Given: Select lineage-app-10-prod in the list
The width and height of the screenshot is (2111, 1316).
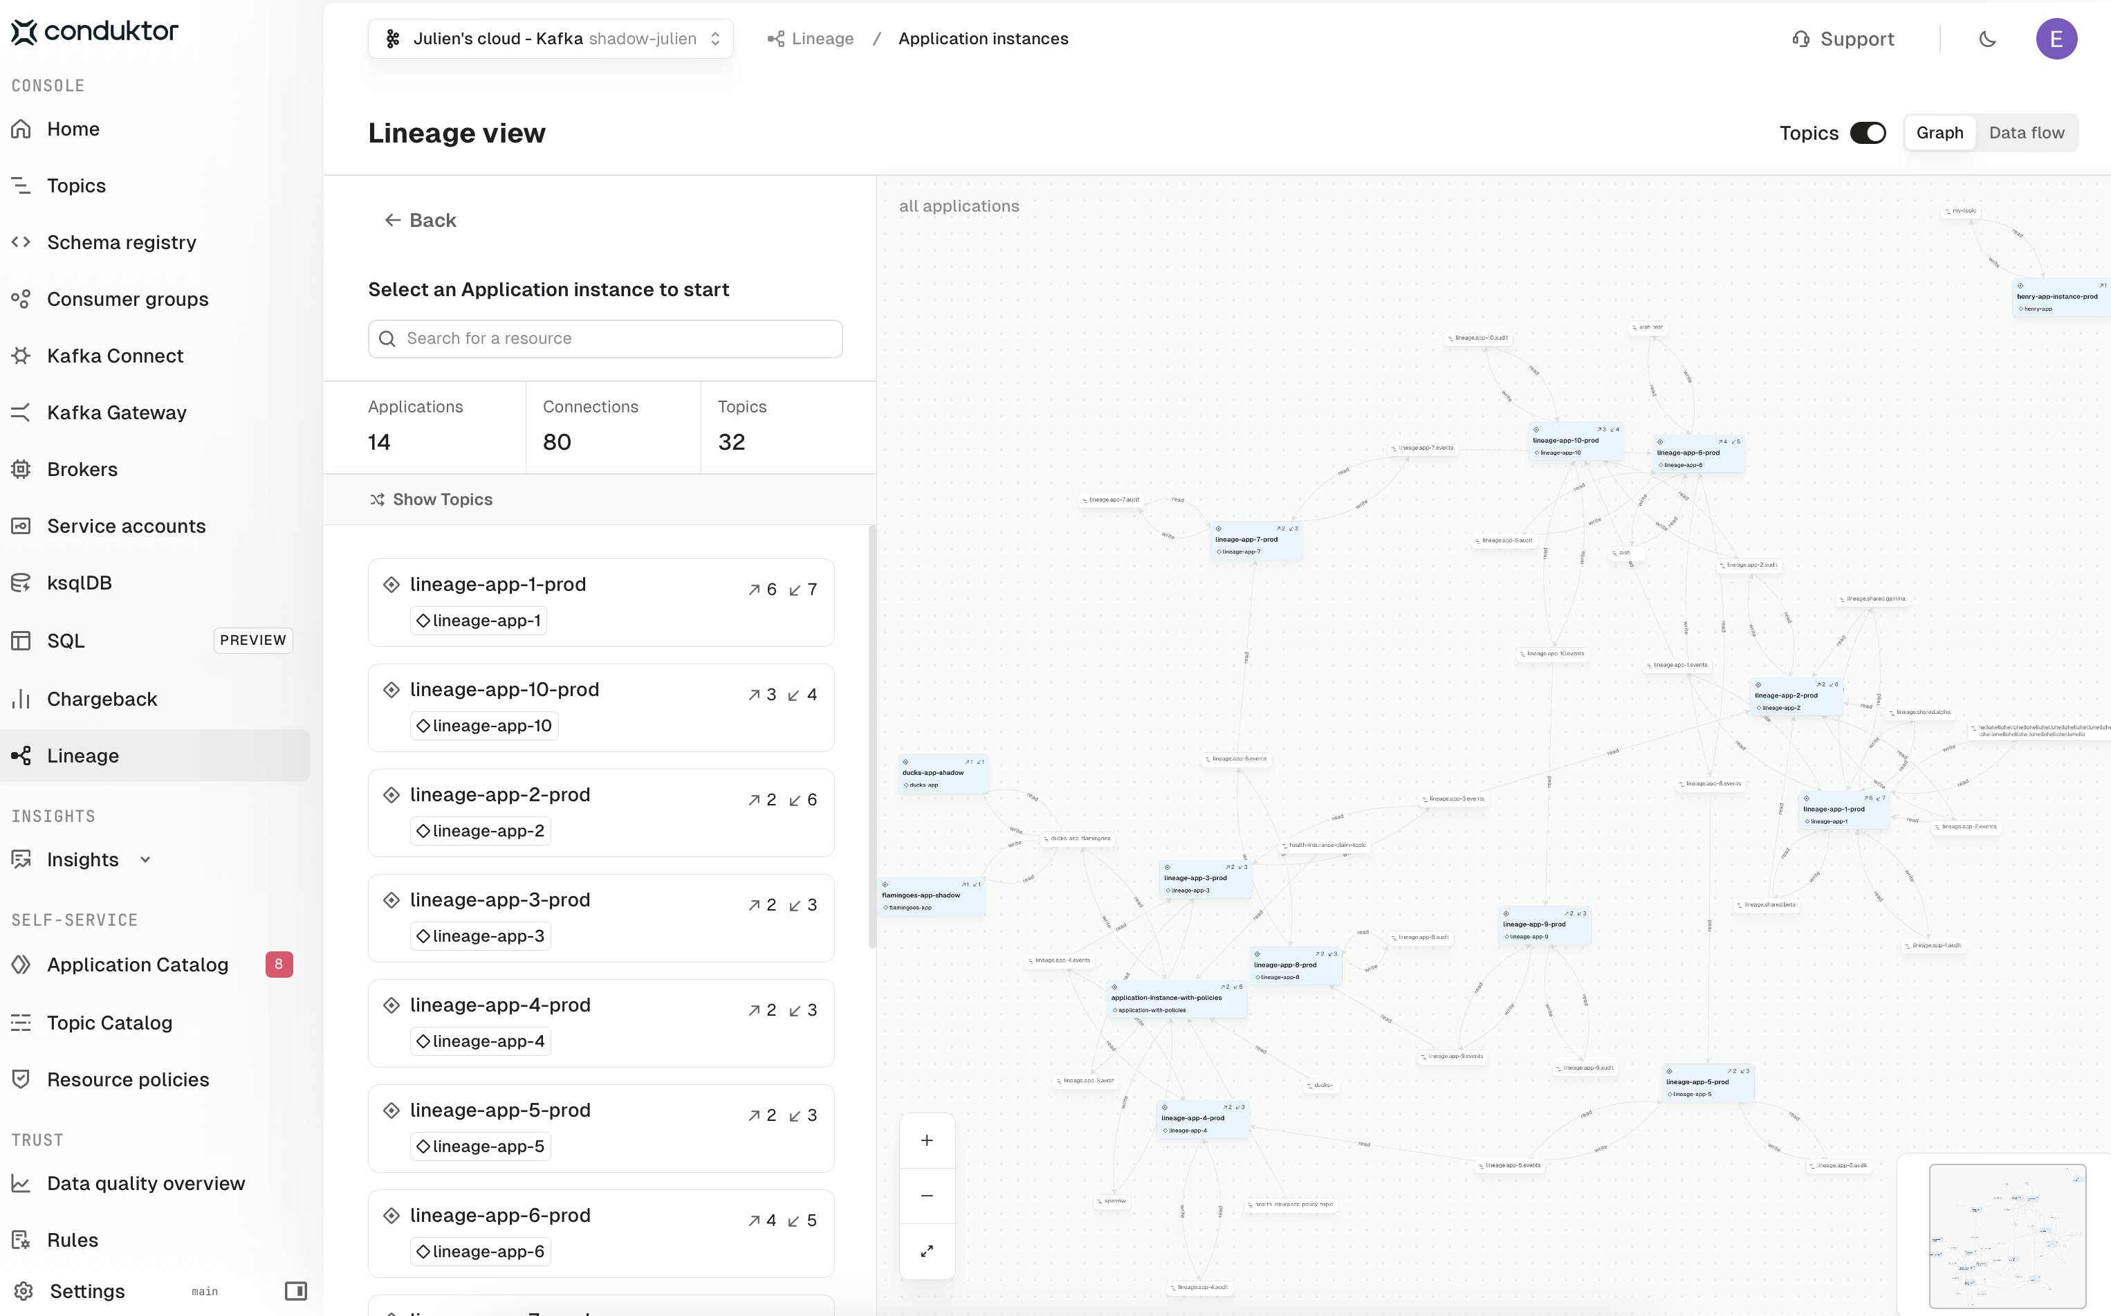Looking at the screenshot, I should (x=601, y=708).
